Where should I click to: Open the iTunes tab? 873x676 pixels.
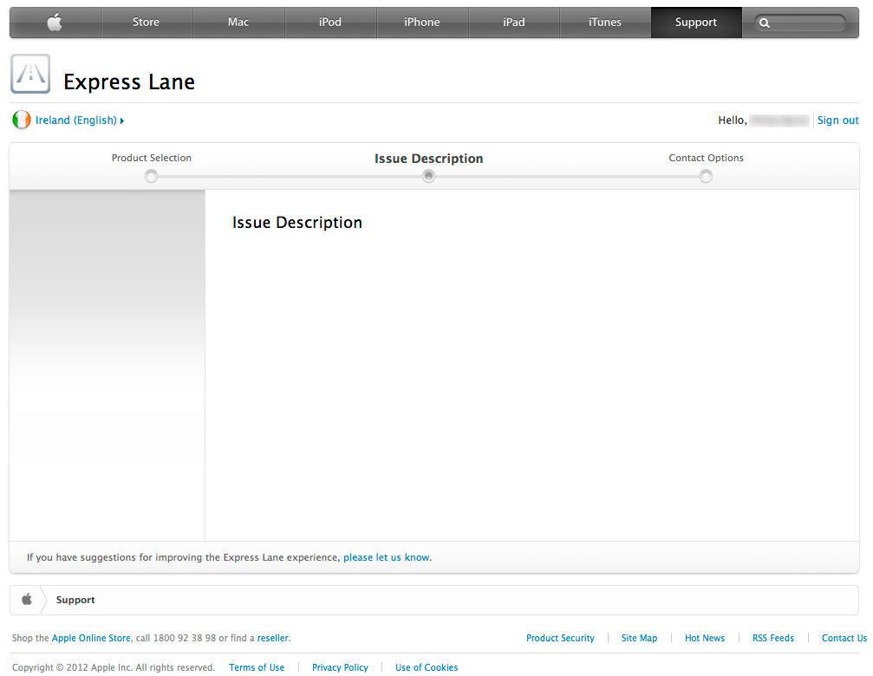click(x=604, y=23)
